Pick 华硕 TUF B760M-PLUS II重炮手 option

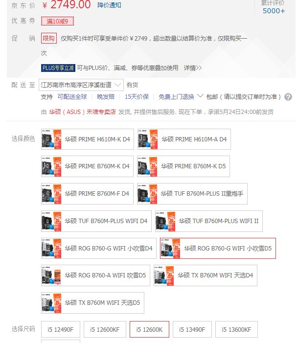[x=192, y=194]
